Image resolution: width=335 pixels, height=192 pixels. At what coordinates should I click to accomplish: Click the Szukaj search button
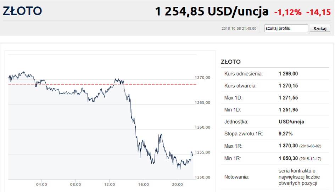(320, 28)
